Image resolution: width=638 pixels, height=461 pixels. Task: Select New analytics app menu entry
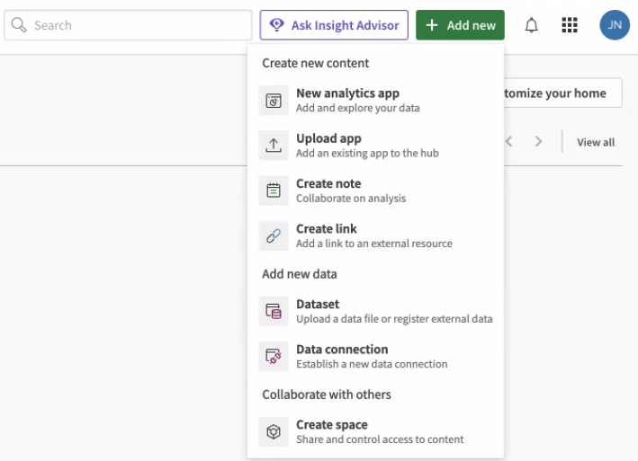[375, 101]
